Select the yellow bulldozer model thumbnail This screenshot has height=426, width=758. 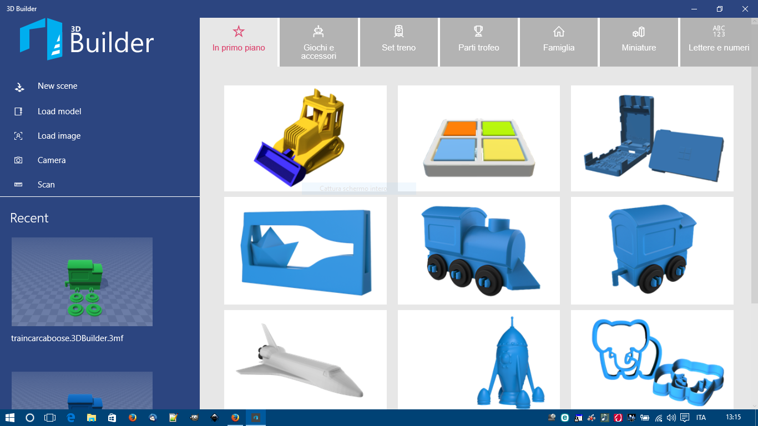pos(305,138)
